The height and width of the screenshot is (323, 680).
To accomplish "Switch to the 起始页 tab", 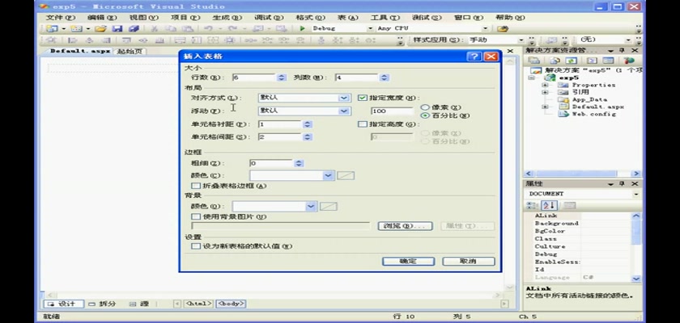I will [x=129, y=51].
